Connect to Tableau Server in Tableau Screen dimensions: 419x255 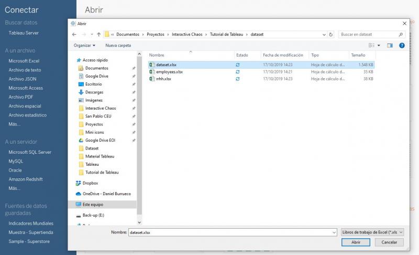pyautogui.click(x=24, y=33)
